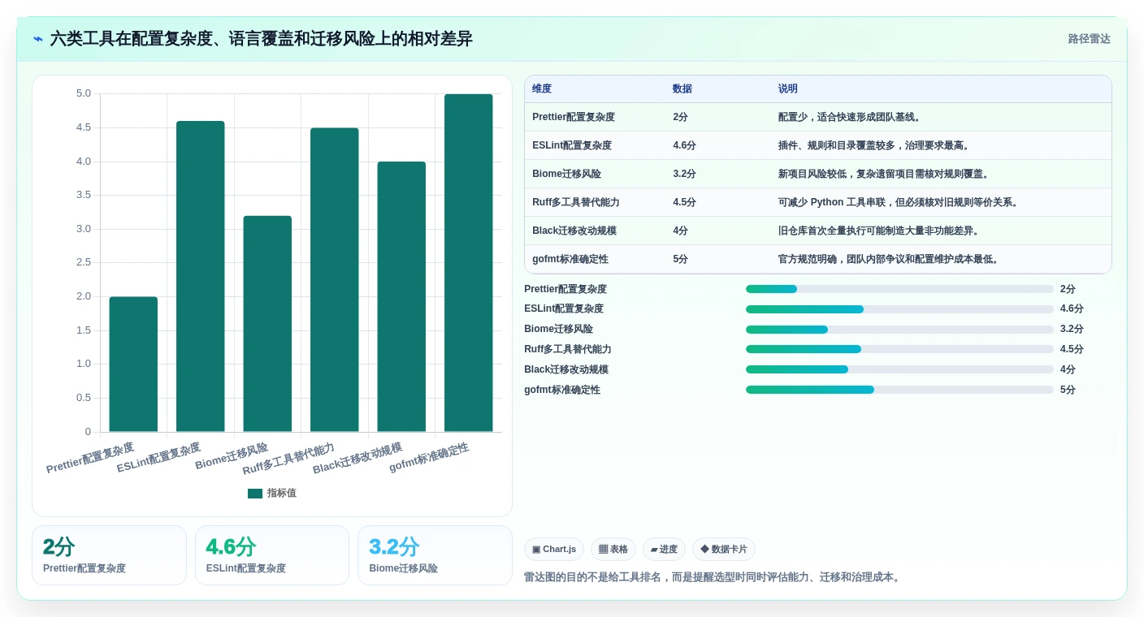
Task: Click the diamond icon in 数据卡片 chip
Action: [x=704, y=550]
